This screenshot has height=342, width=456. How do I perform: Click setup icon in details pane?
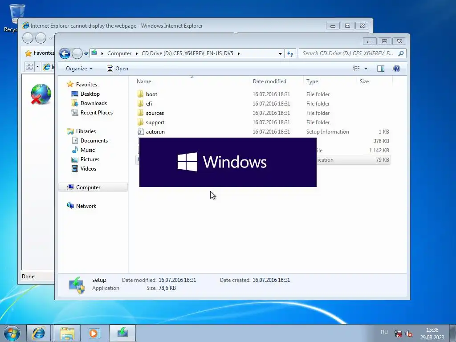(77, 285)
